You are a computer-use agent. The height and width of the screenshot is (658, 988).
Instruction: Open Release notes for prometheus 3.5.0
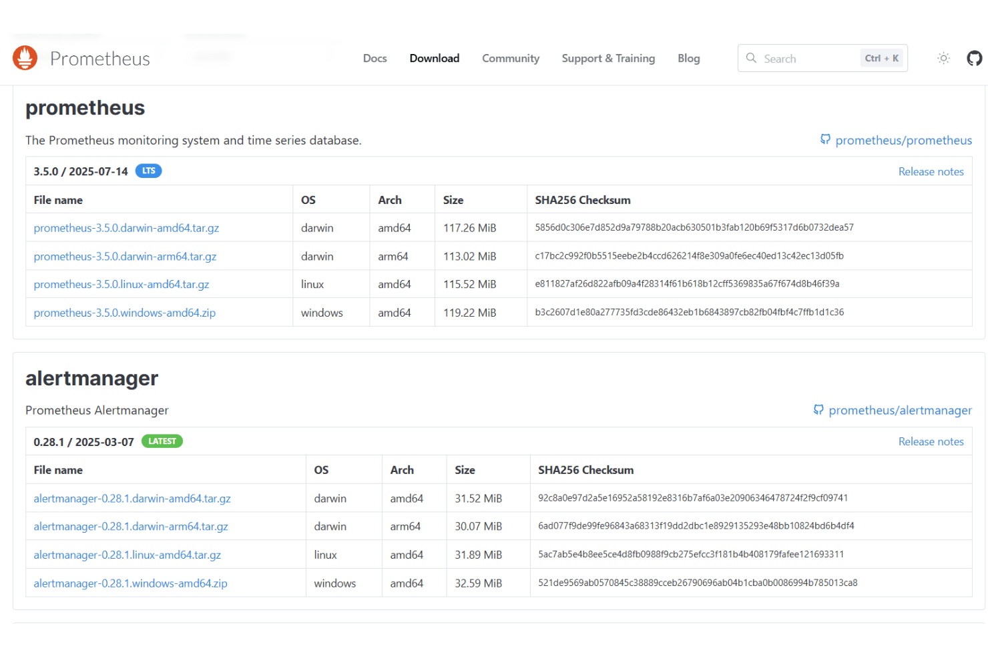coord(931,171)
